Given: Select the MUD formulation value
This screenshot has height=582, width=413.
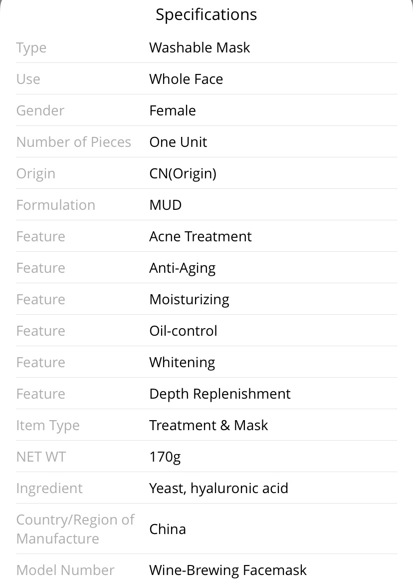Looking at the screenshot, I should coord(165,205).
